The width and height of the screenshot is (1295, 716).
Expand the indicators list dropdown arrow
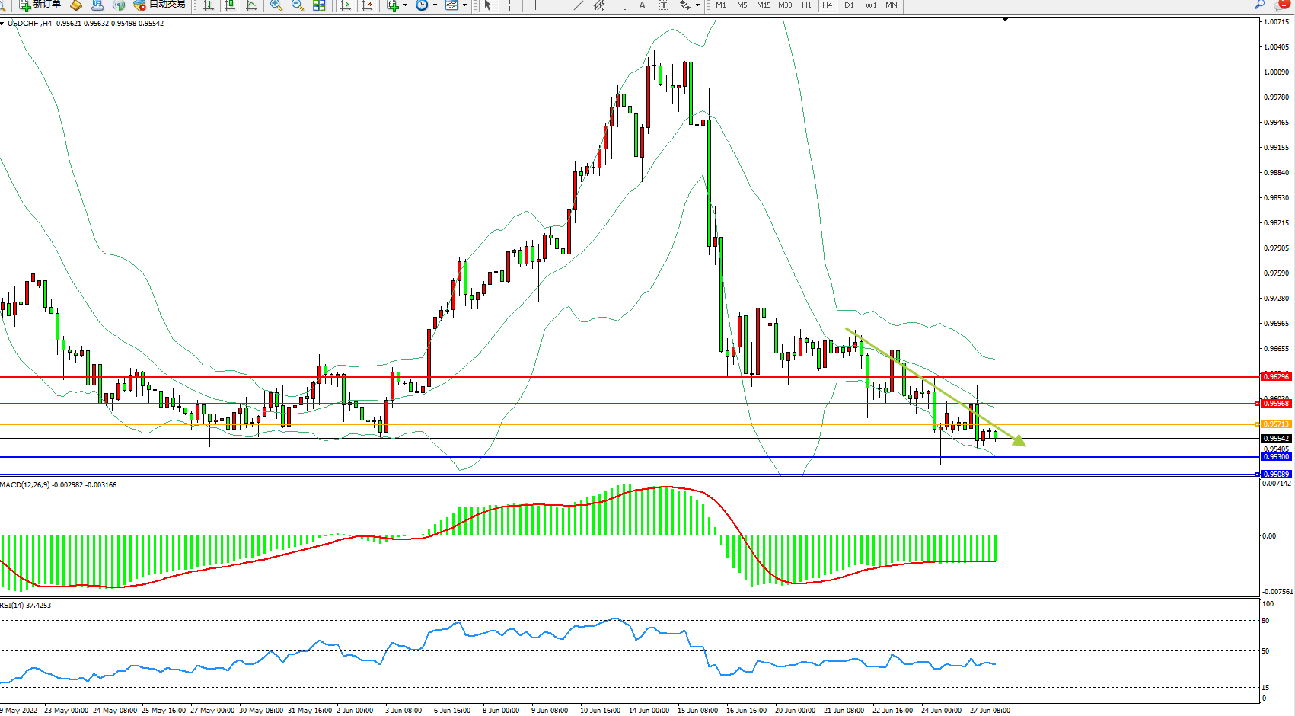[405, 5]
